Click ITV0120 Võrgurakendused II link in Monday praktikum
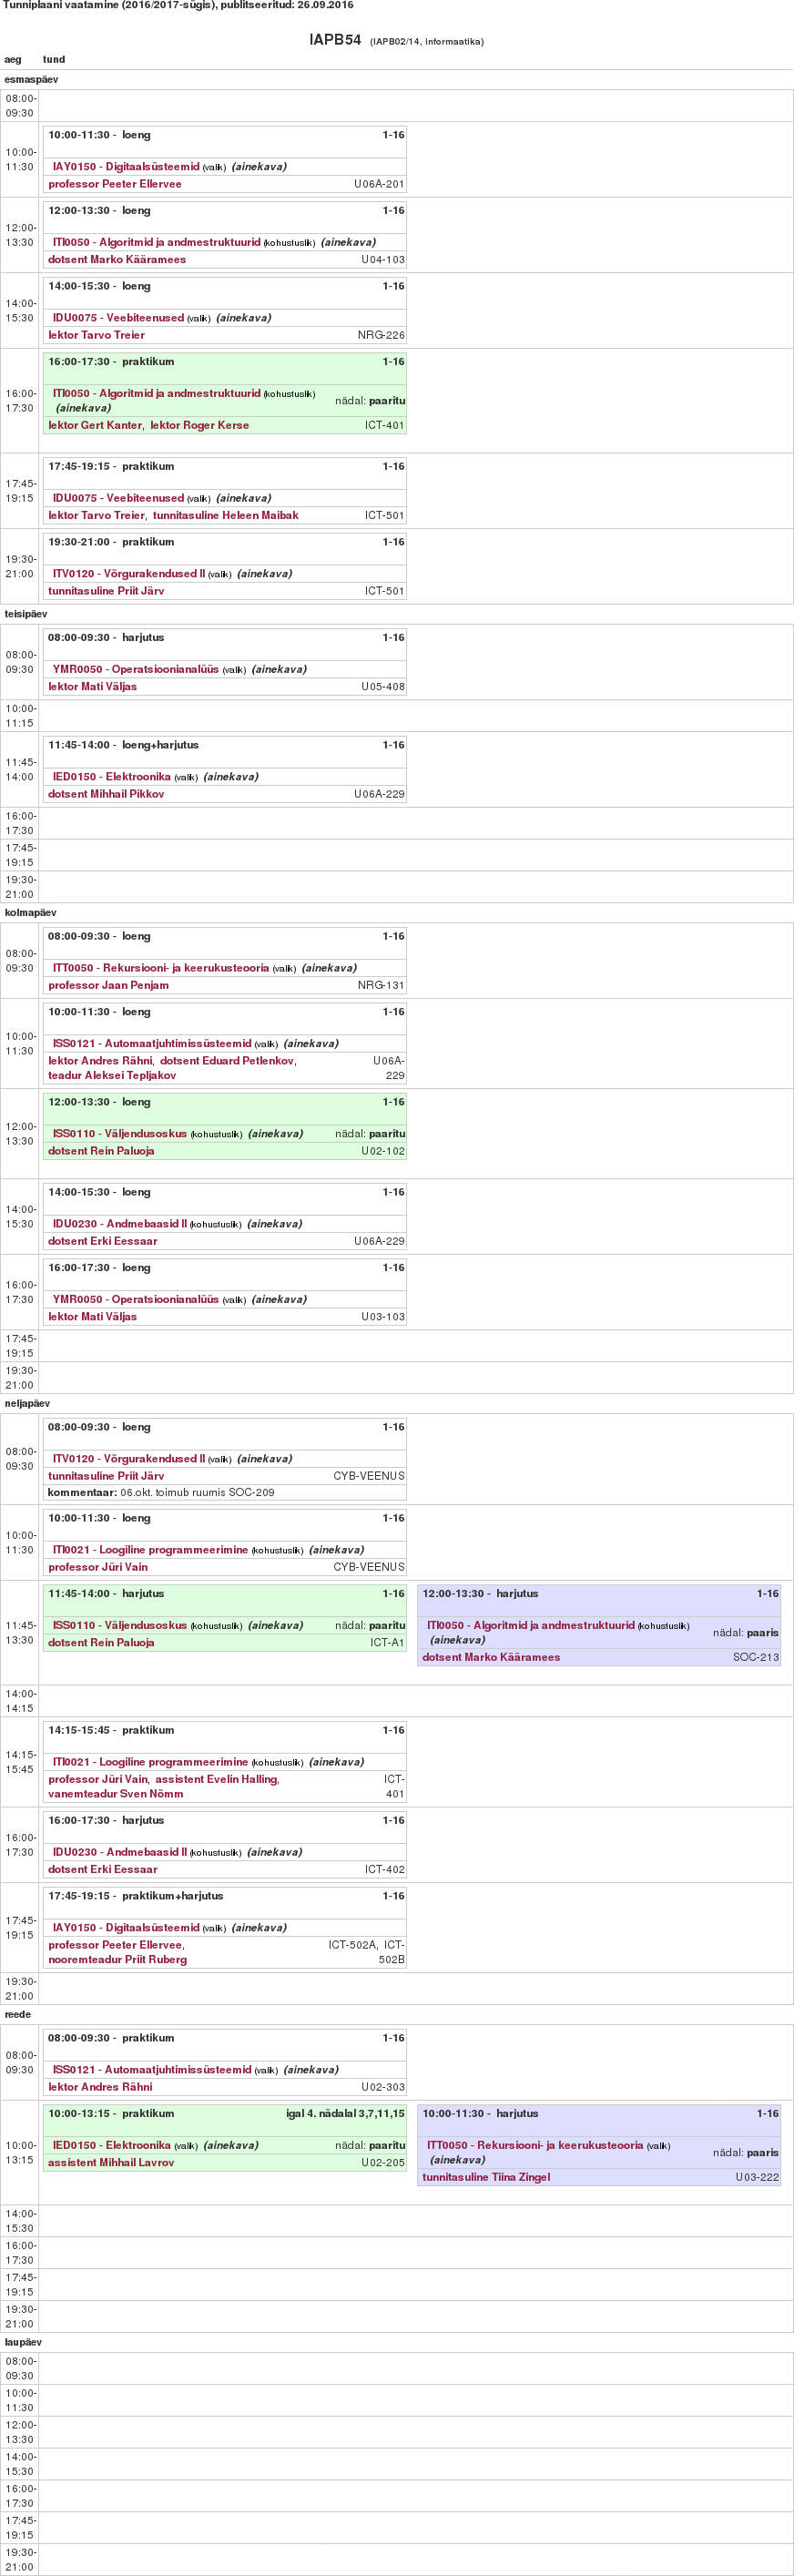This screenshot has height=2576, width=794. click(128, 574)
